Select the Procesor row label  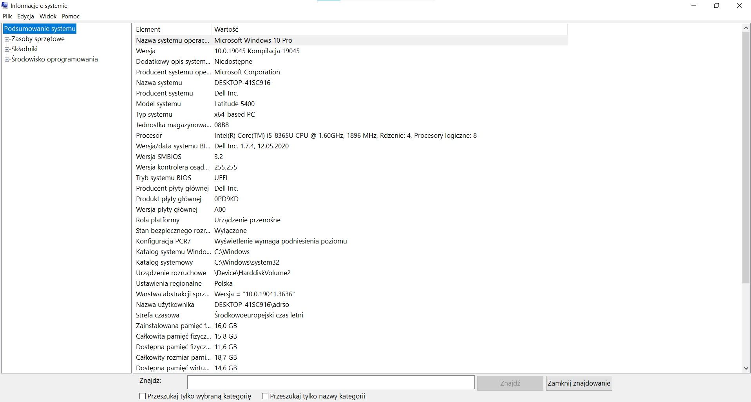(x=149, y=135)
